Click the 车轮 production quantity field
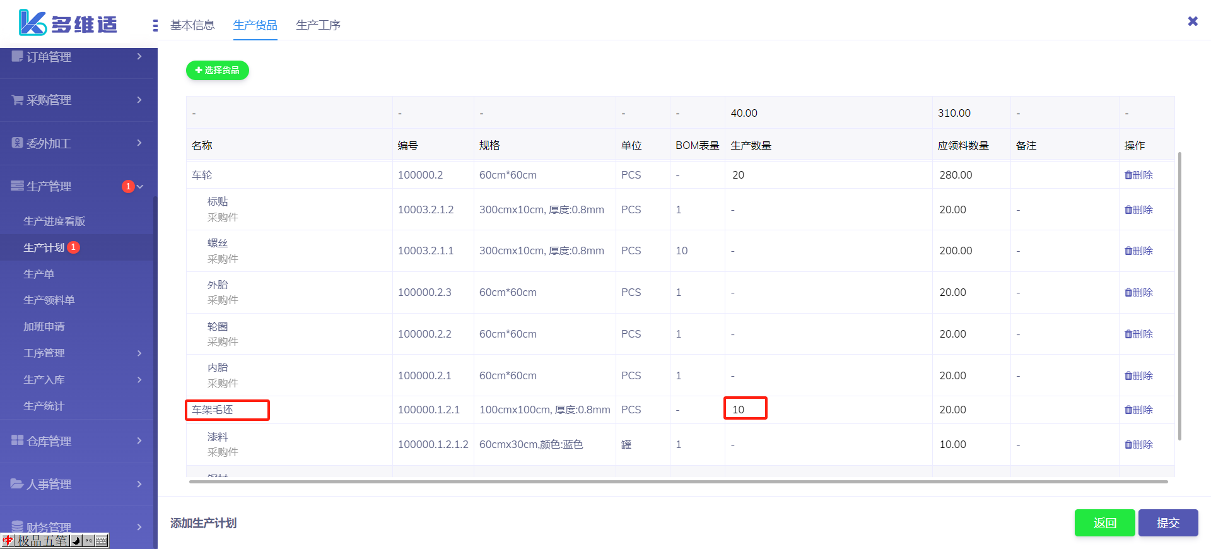 tap(826, 175)
